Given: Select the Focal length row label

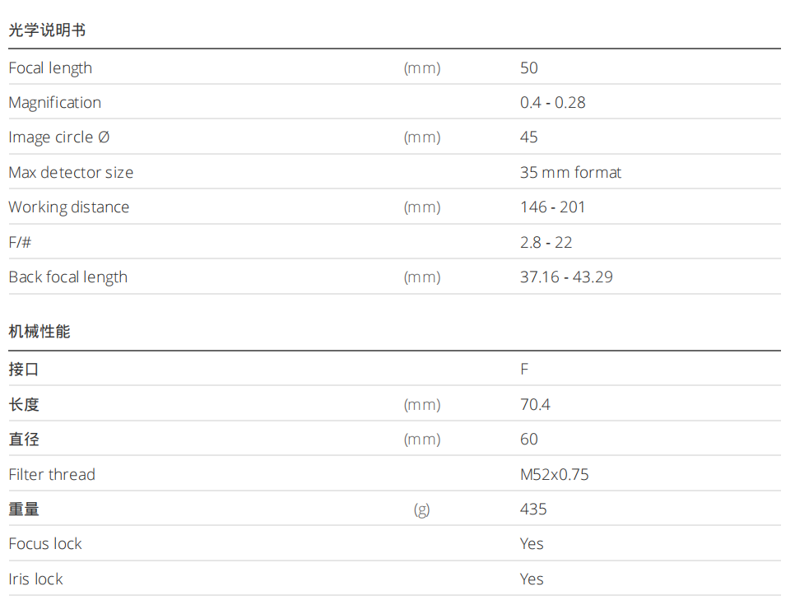Looking at the screenshot, I should click(50, 68).
